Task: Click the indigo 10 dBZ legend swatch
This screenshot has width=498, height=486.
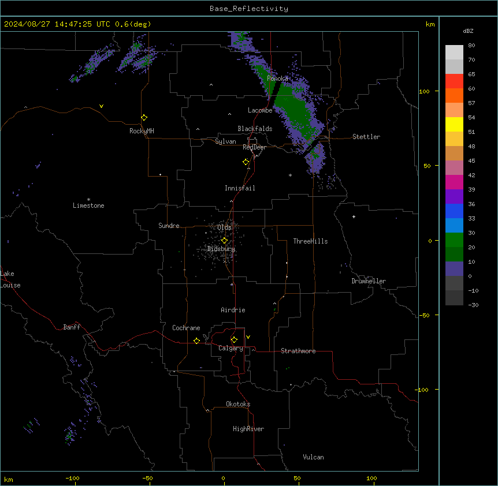Action: click(454, 269)
